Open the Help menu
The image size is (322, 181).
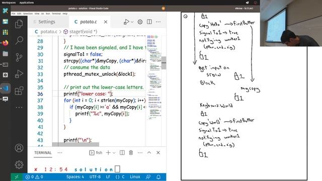tap(65, 14)
